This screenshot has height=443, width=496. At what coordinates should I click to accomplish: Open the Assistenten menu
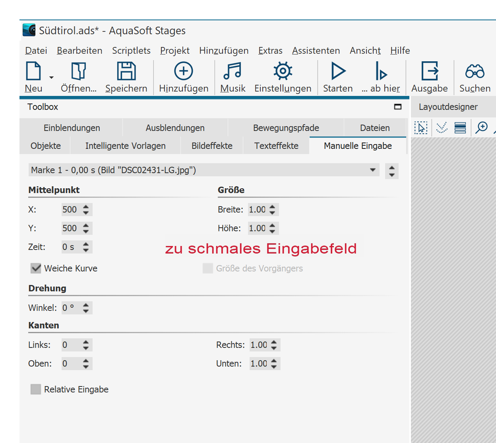tap(316, 51)
